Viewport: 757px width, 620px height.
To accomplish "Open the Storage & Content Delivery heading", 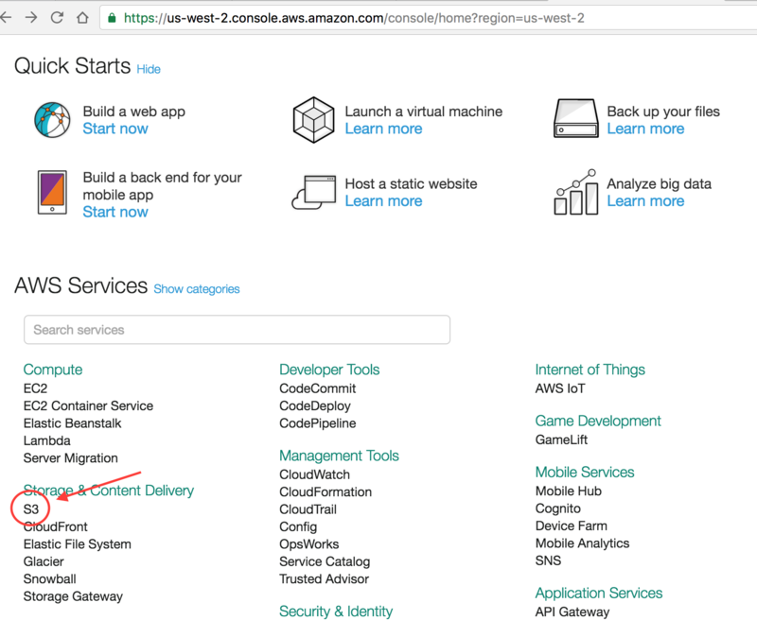I will (109, 491).
